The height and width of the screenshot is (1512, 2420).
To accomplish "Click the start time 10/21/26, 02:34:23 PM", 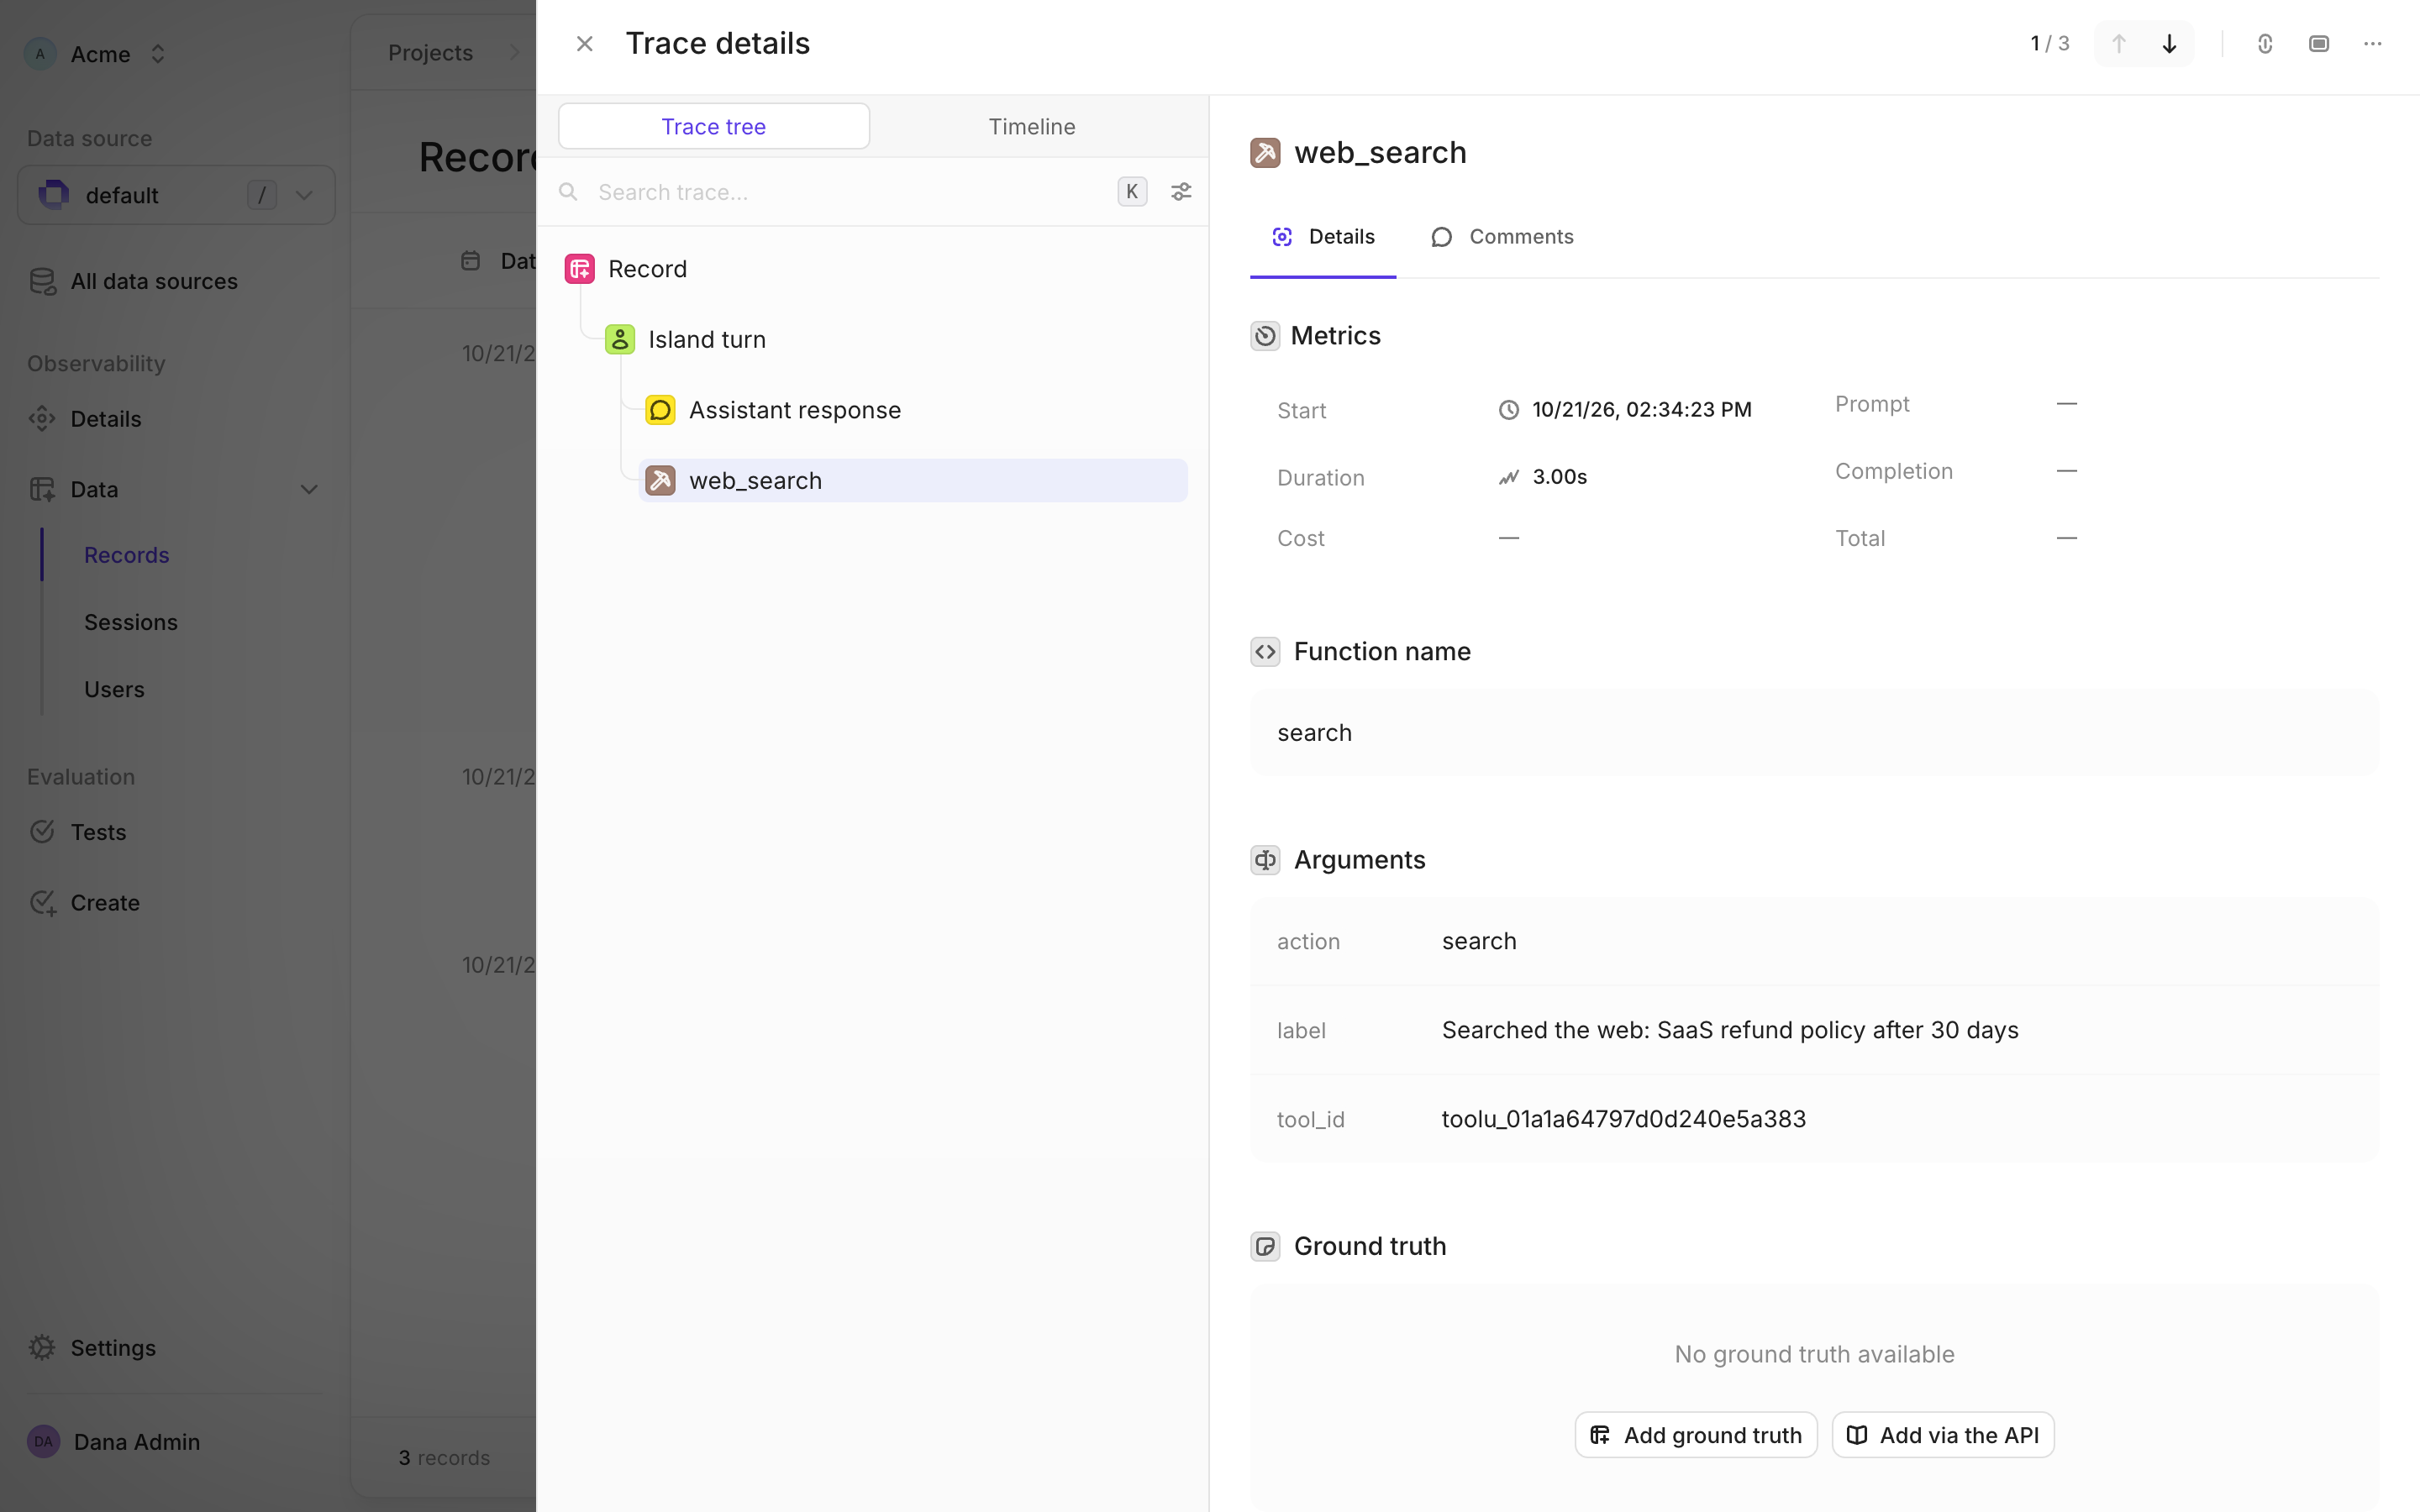I will (x=1641, y=410).
